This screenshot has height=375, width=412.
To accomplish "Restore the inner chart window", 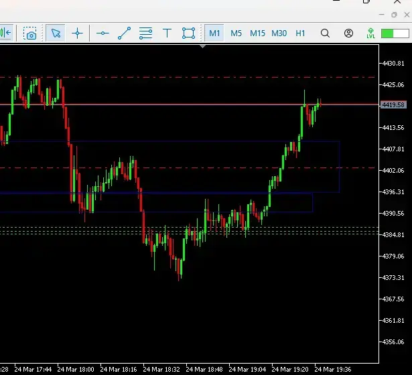I will [x=394, y=15].
